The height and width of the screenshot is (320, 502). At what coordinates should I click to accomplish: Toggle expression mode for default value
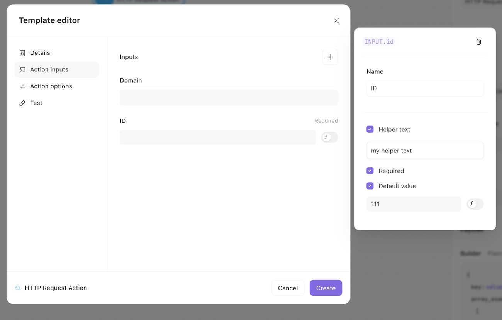[x=475, y=204]
